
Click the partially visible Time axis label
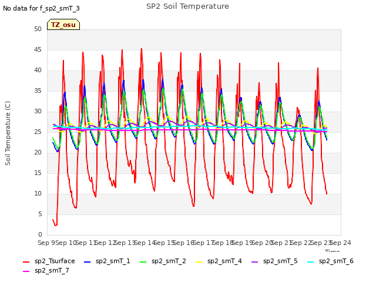coord(332,251)
